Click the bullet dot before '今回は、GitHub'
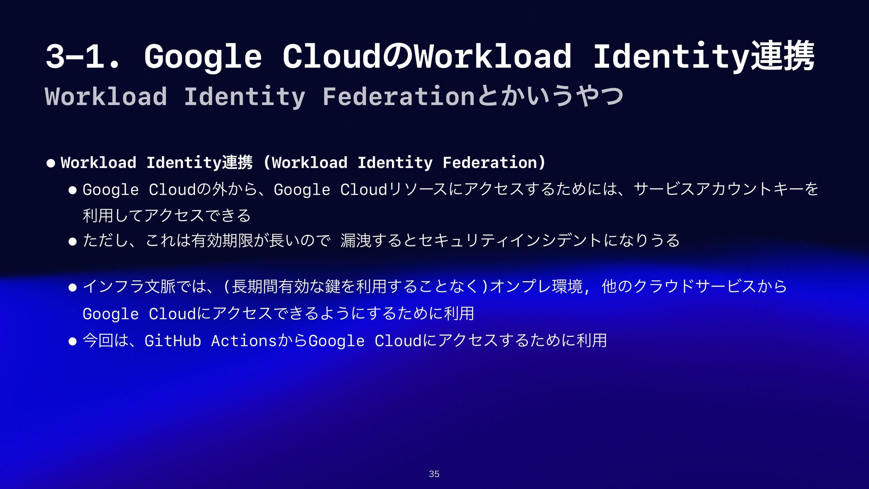 72,341
